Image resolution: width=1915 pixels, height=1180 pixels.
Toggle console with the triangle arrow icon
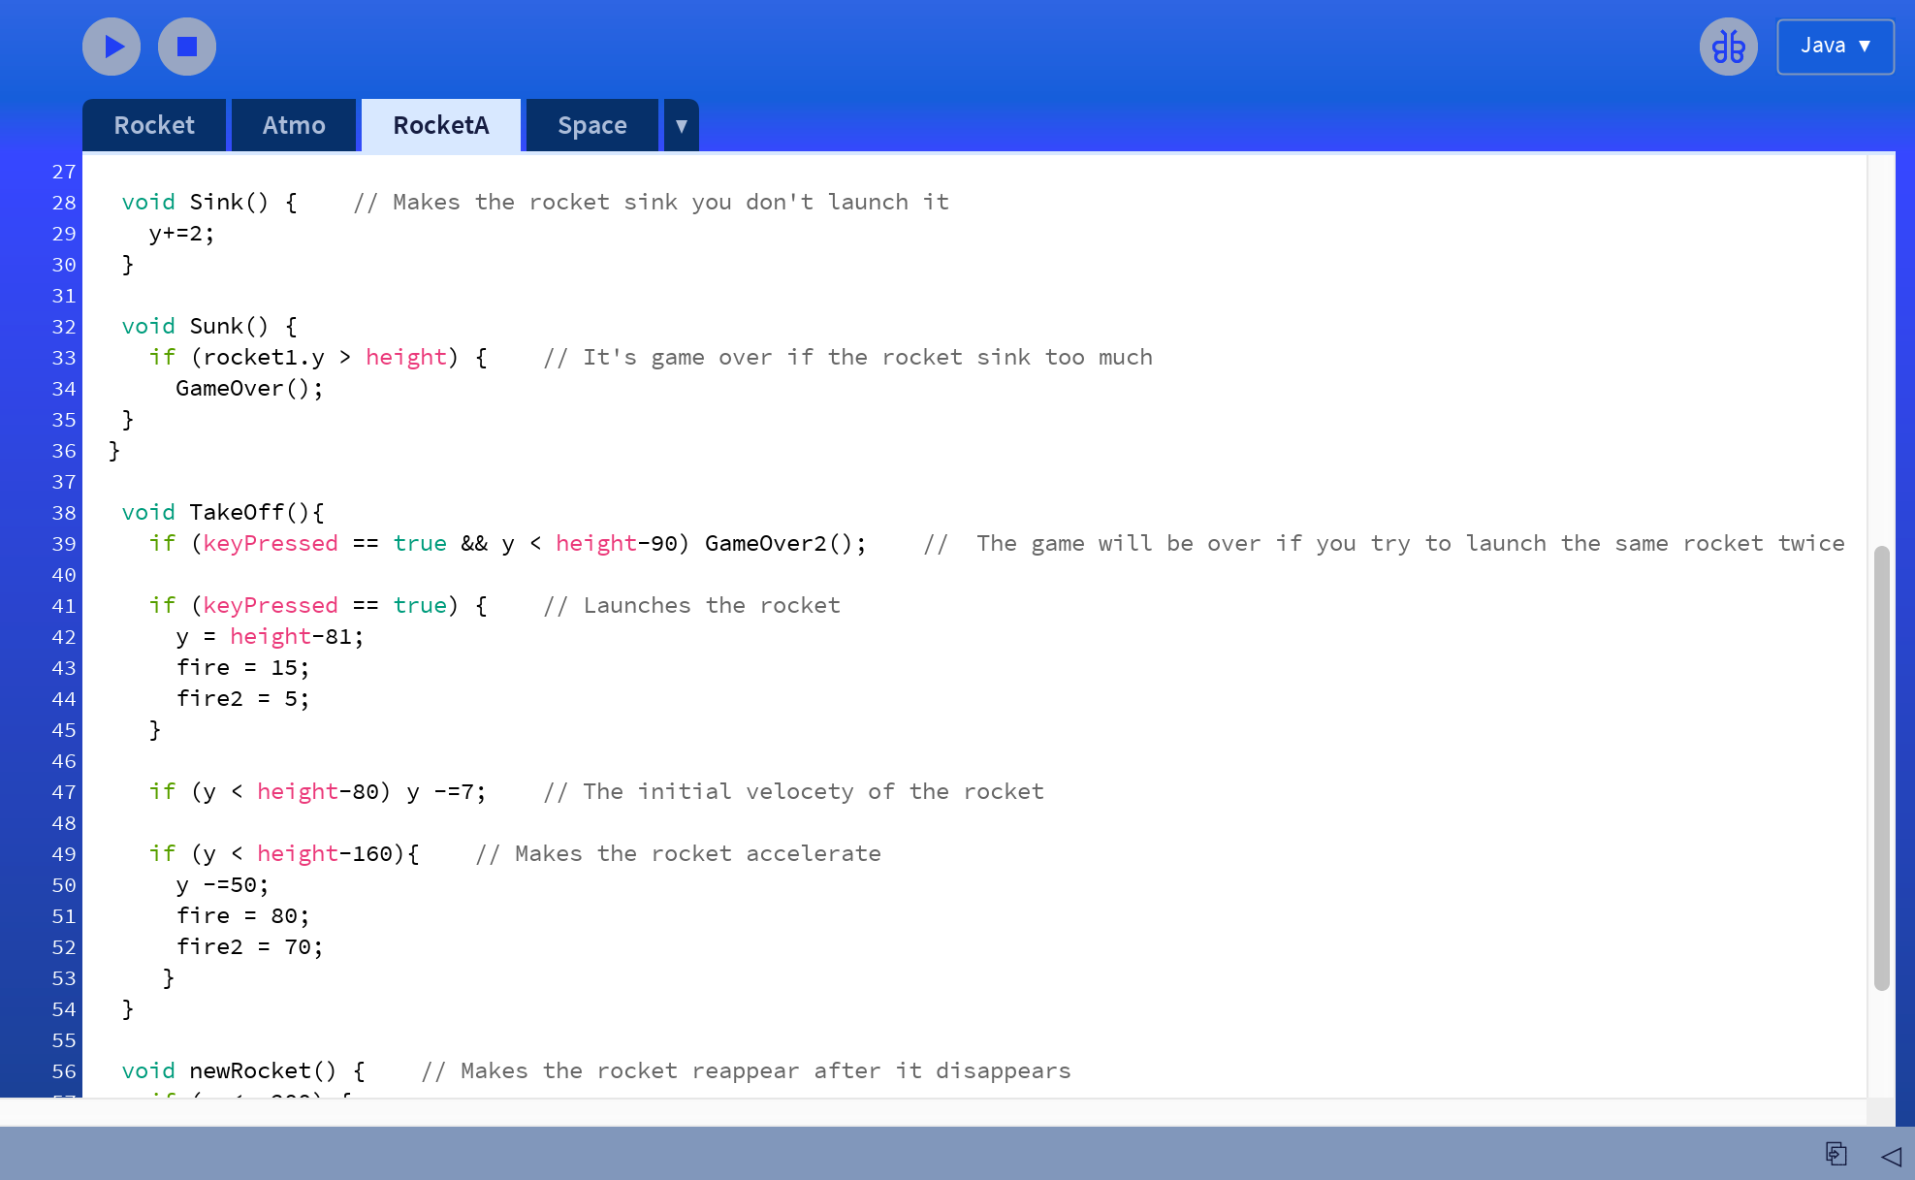coord(1891,1156)
